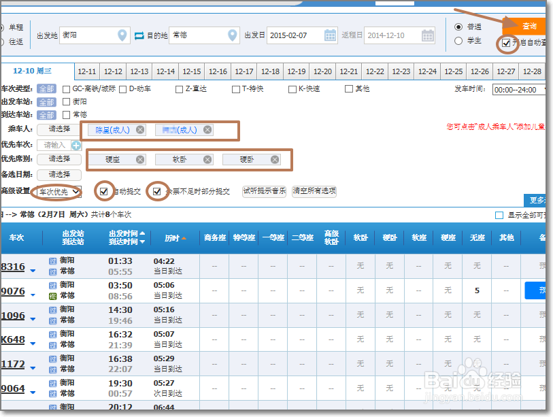
Task: Remove the 软卧 seat preference
Action: coord(207,159)
